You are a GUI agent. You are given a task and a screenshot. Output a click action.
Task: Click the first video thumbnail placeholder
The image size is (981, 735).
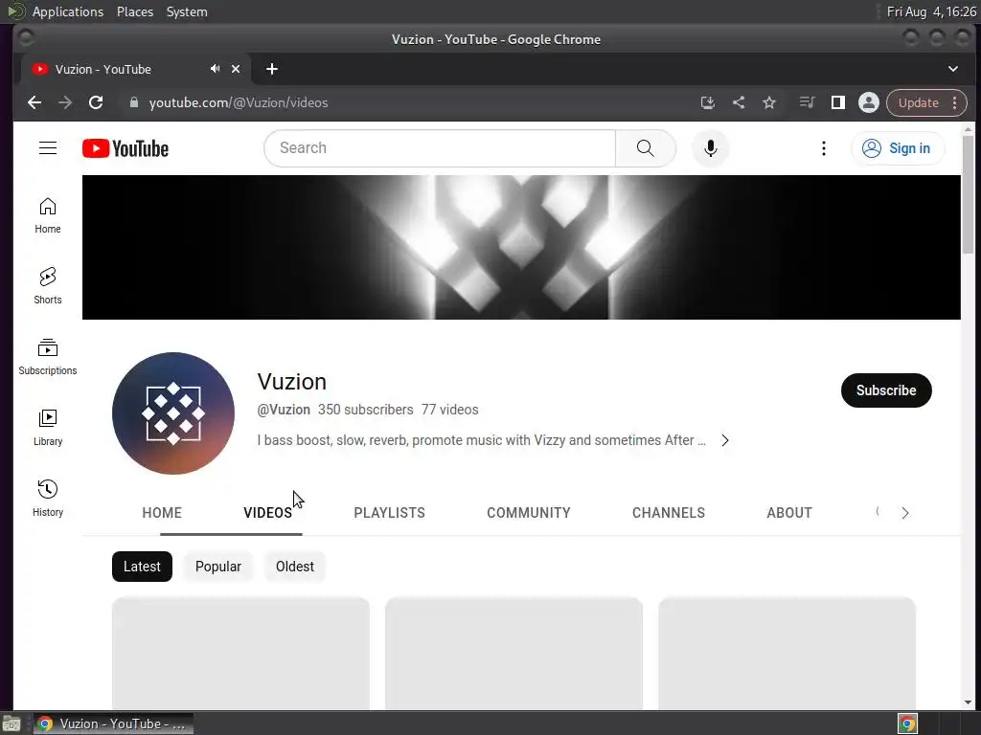tap(240, 653)
